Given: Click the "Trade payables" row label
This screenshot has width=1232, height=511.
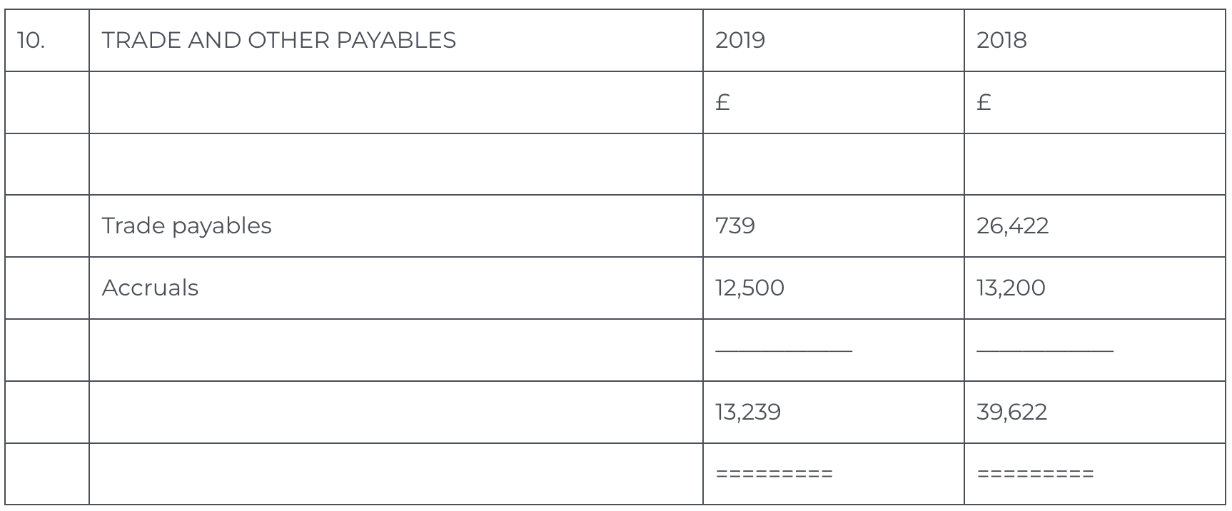Looking at the screenshot, I should 186,226.
